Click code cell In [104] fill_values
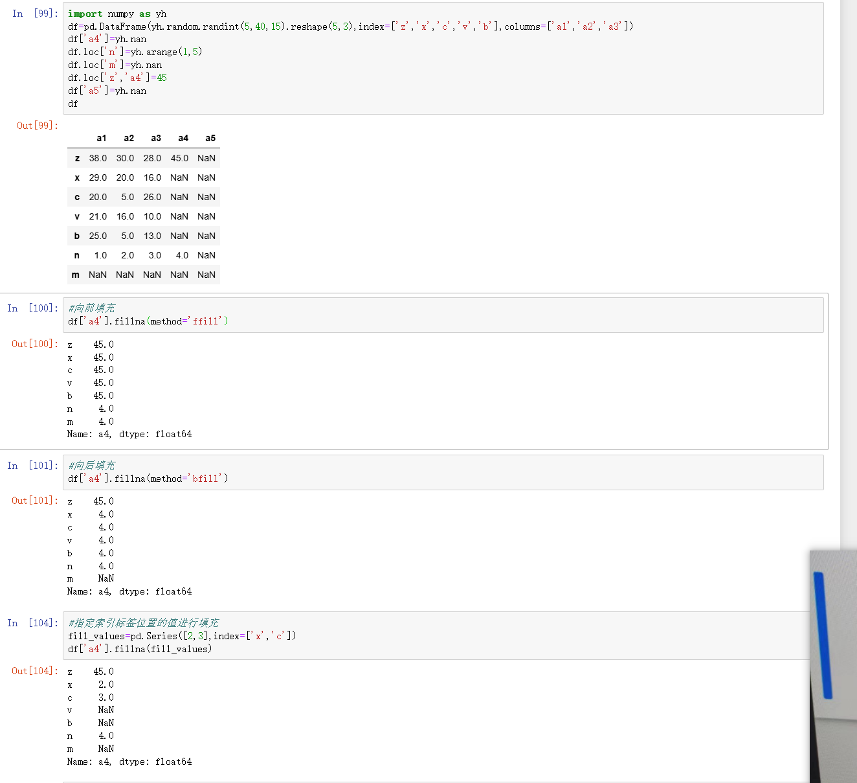Viewport: 857px width, 783px height. tap(436, 635)
